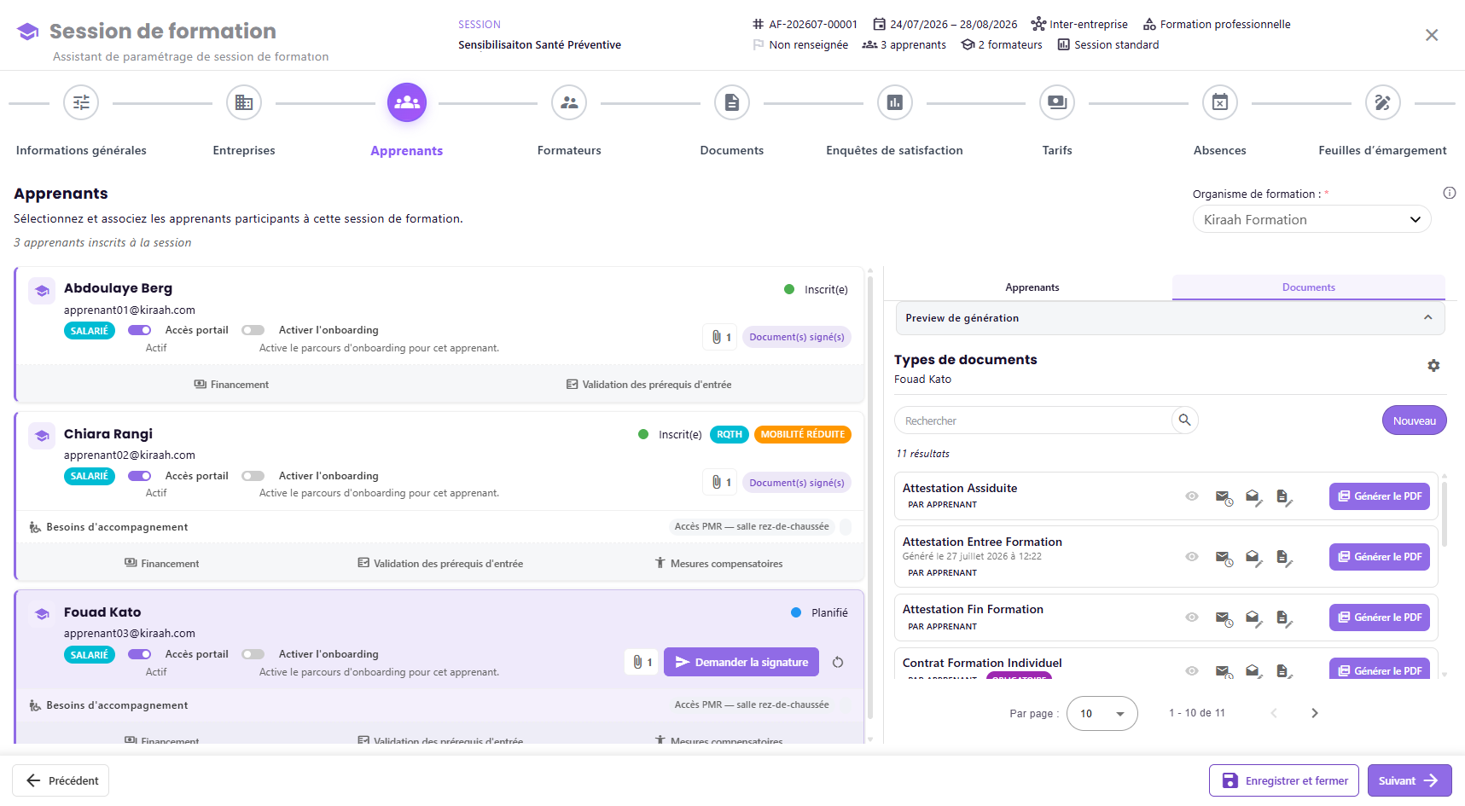The image size is (1465, 806).
Task: Open the Feuilles d'émargement step icon
Action: 1382,102
